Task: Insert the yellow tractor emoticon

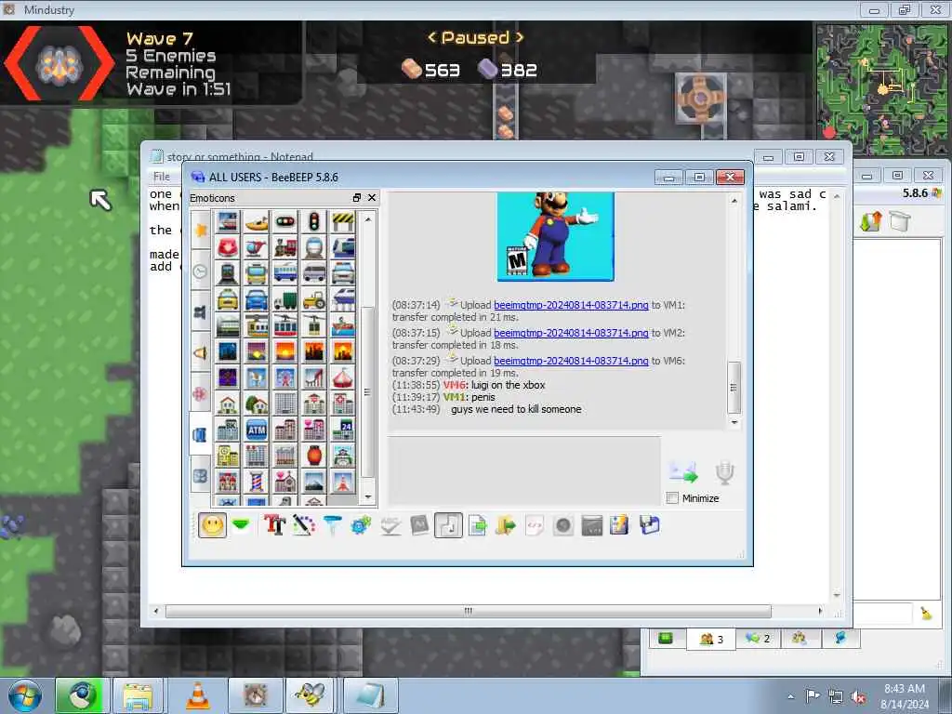Action: pos(314,299)
